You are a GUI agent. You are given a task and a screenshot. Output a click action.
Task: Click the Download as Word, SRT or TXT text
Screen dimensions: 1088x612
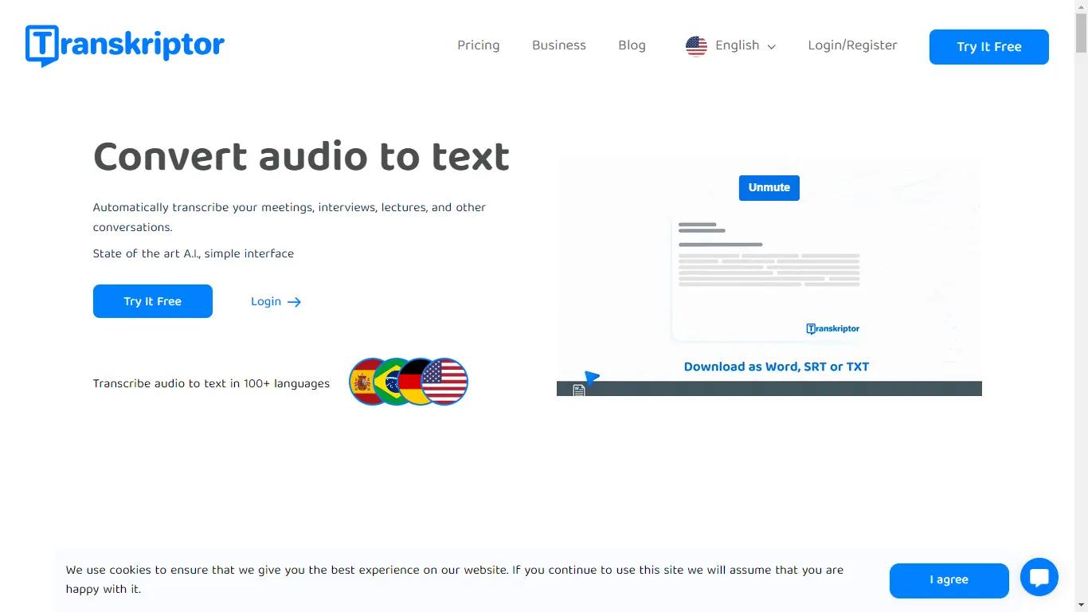[x=777, y=367]
